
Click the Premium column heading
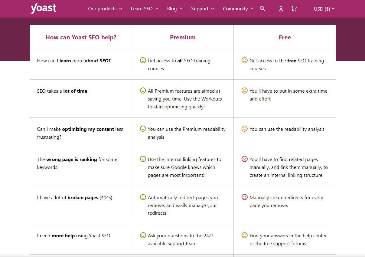(x=183, y=37)
